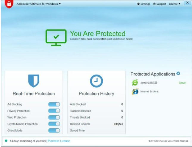Toggle Crypto Miners Protection switch
Screen dimensions: 192x147
point(54,124)
